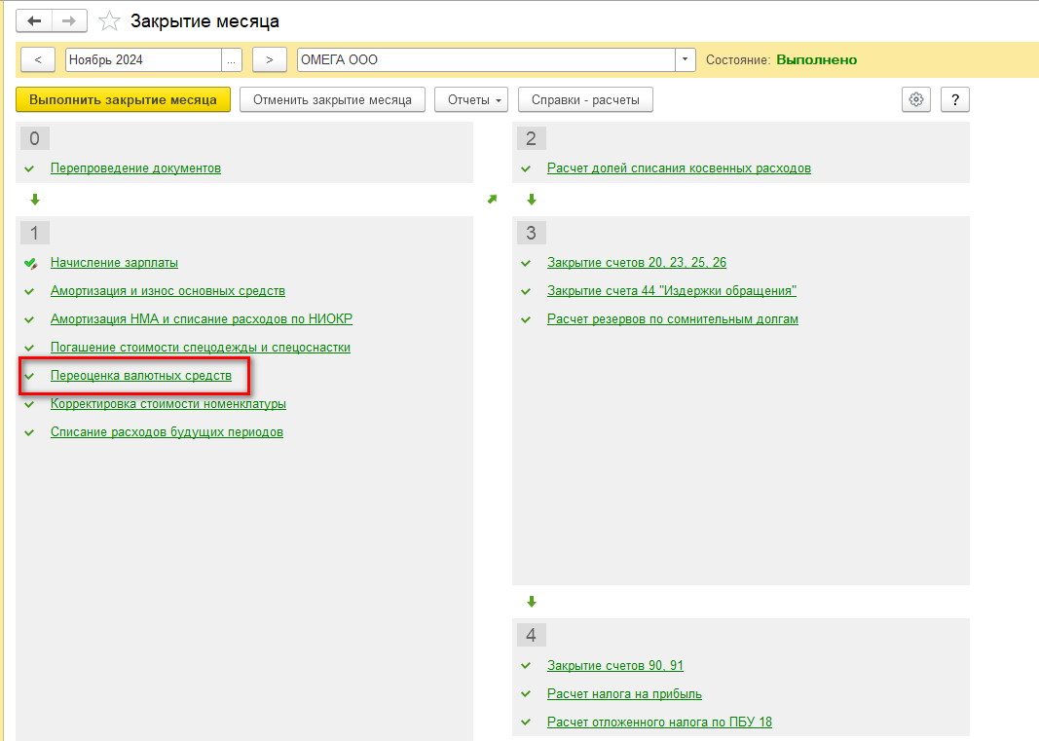Click Перепроведение документов link
The image size is (1039, 741).
[x=135, y=168]
